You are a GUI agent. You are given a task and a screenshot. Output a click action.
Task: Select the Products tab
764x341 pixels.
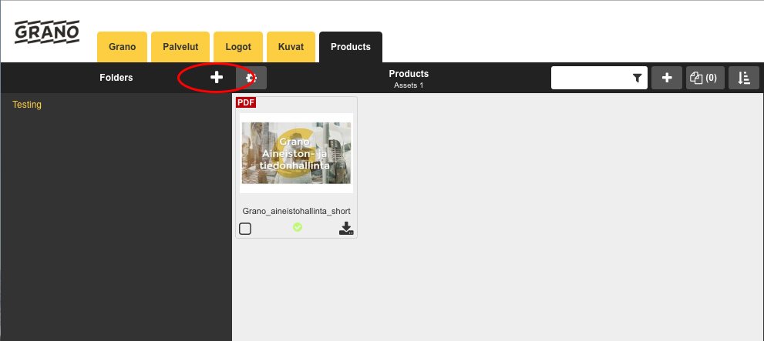pos(351,47)
